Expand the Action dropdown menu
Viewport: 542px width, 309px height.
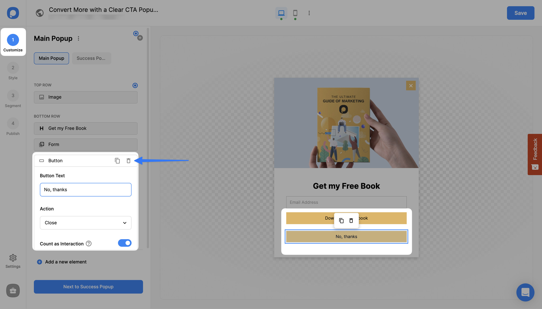coord(85,222)
